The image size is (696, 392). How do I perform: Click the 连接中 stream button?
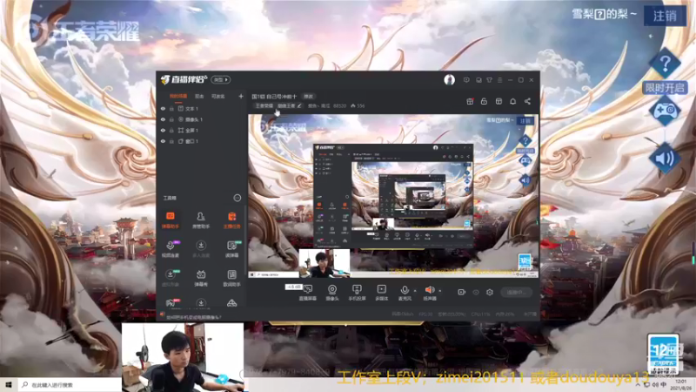[516, 292]
